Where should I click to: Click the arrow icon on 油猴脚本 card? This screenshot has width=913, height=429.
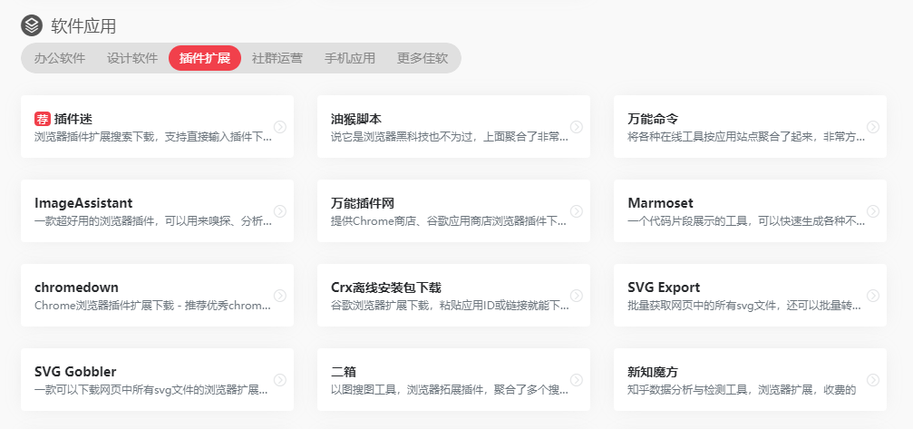coord(577,126)
